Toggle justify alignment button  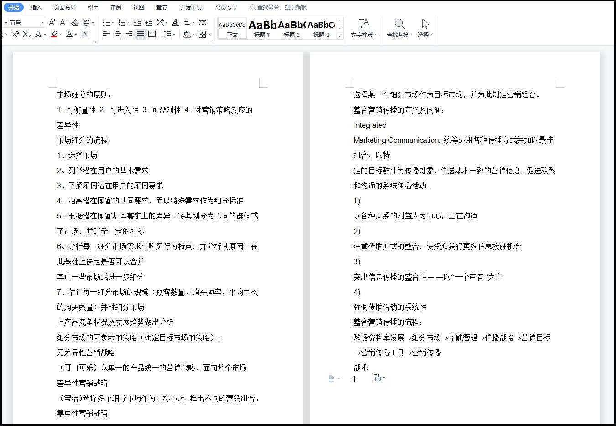141,34
